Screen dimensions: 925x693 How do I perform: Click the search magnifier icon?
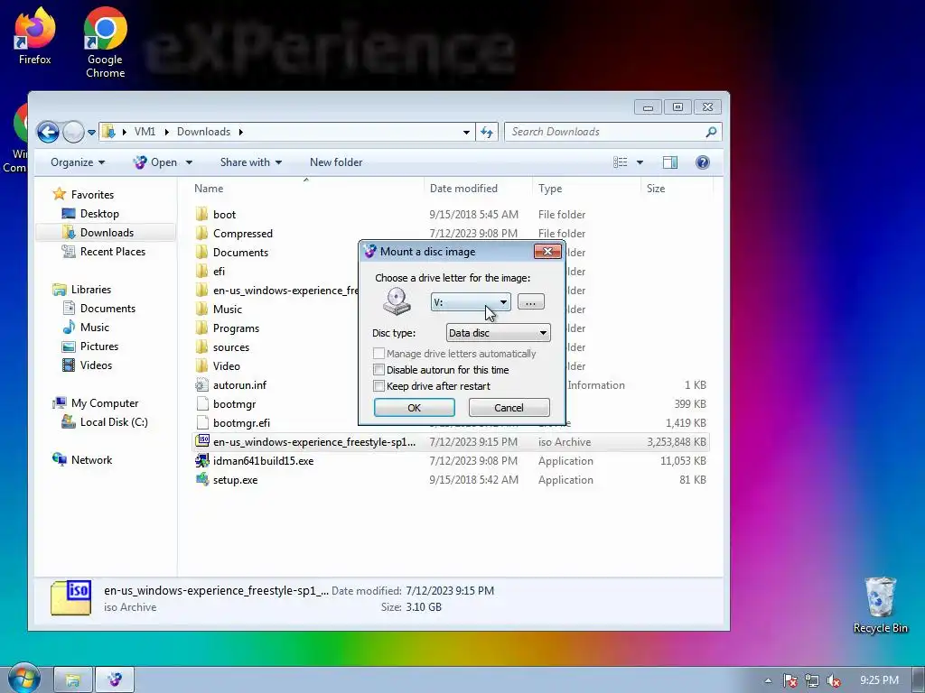click(711, 132)
